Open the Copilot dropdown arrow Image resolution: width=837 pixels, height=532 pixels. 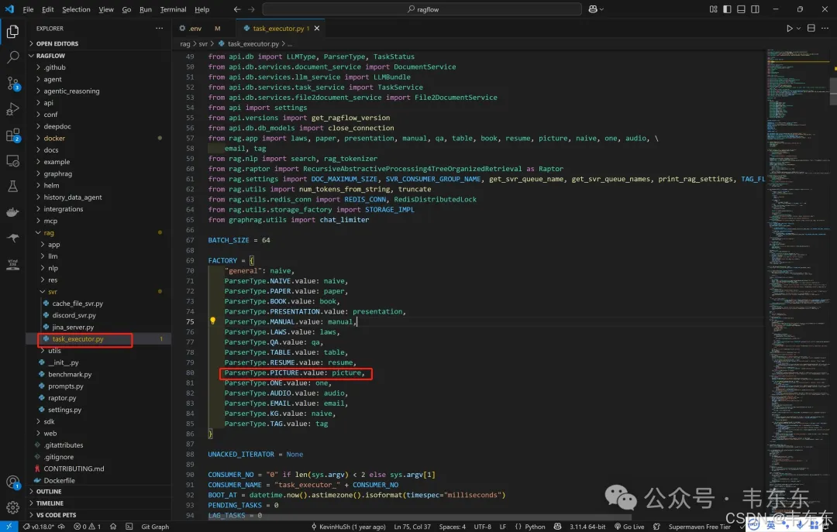tap(602, 9)
